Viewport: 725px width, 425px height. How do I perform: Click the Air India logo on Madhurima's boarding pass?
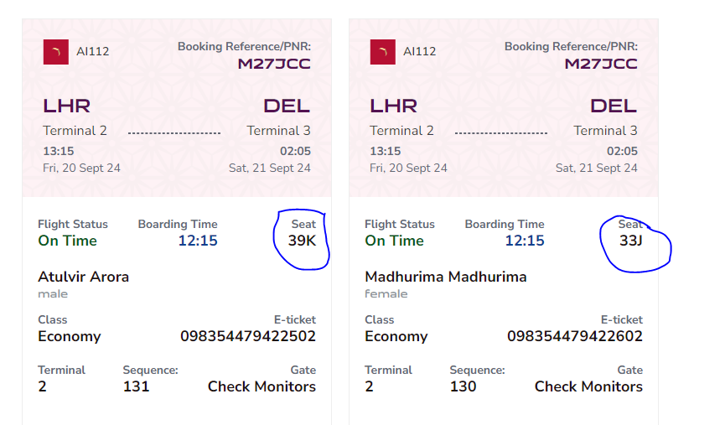pos(383,52)
